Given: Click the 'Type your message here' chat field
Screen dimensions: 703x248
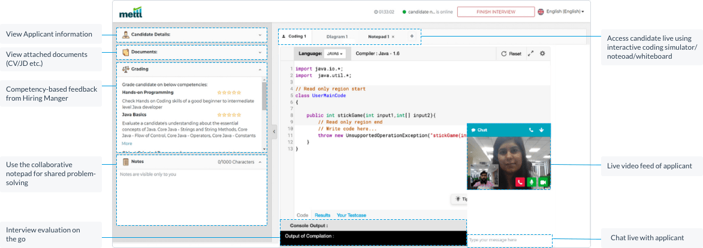Looking at the screenshot, I should [510, 240].
